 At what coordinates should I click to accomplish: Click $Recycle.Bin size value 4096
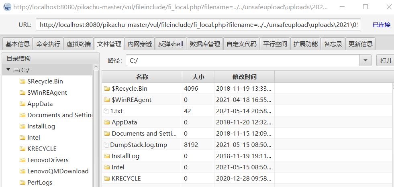(191, 88)
